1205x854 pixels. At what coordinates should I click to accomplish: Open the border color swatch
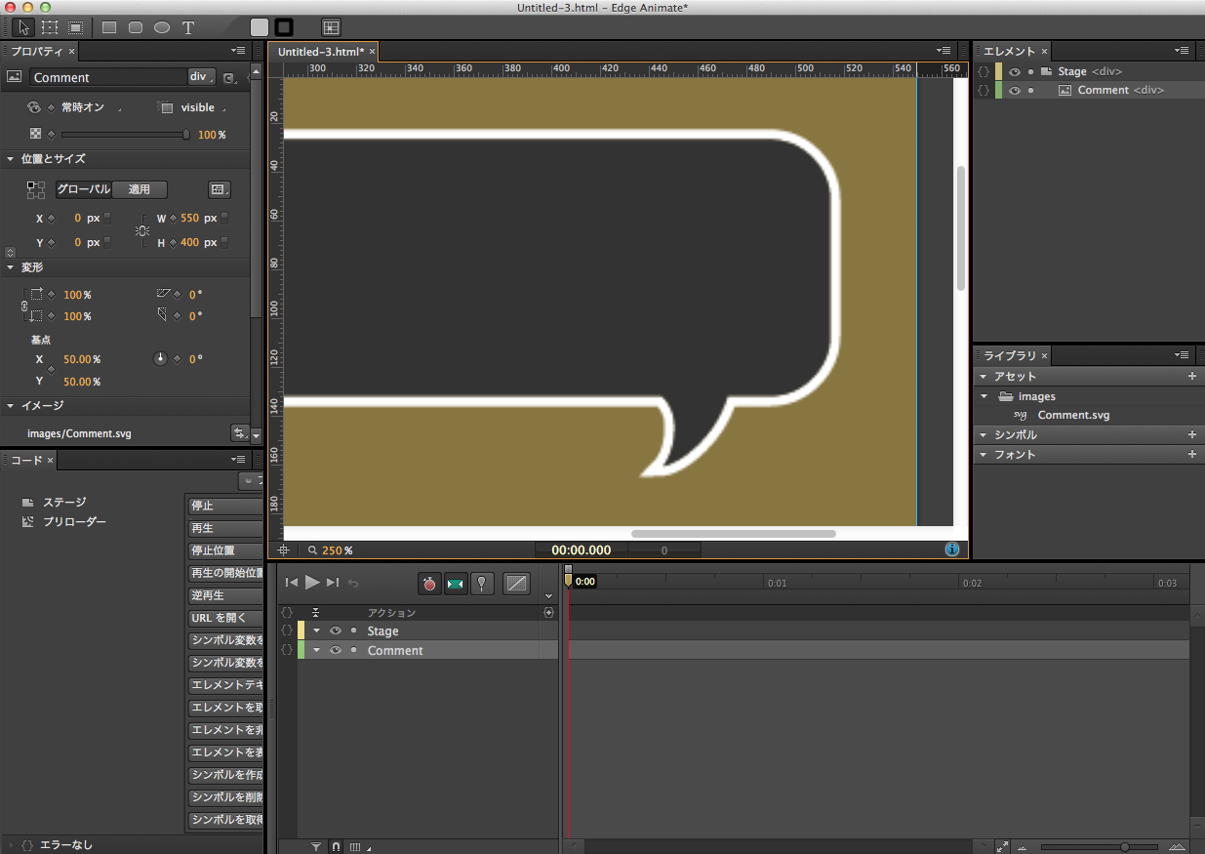tap(284, 27)
